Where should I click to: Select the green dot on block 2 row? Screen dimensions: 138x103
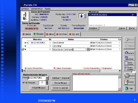[x=25, y=46]
